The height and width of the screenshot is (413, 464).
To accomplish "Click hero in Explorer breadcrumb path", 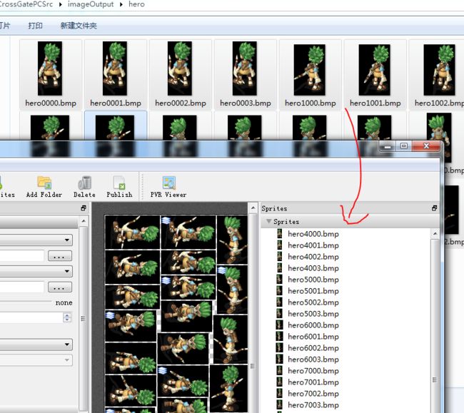I will pyautogui.click(x=136, y=4).
